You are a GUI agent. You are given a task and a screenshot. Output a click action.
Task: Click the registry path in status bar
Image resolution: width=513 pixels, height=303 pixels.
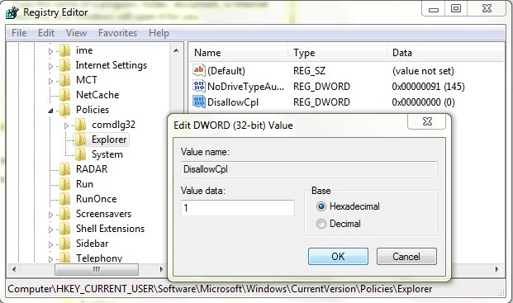[x=220, y=289]
